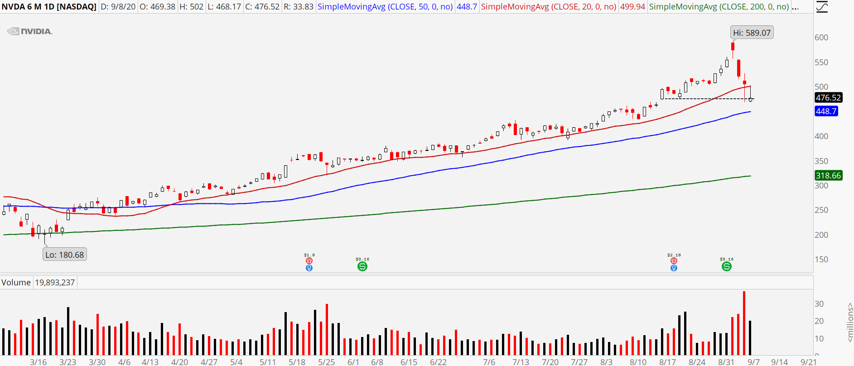Click the SimpleMovingAvg (CLOSE, 200, 0, no) label

719,7
